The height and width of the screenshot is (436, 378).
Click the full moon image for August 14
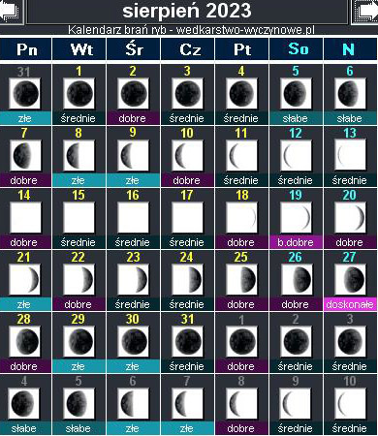(x=25, y=217)
